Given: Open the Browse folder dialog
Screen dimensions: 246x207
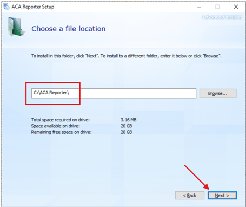Looking at the screenshot, I should [218, 93].
